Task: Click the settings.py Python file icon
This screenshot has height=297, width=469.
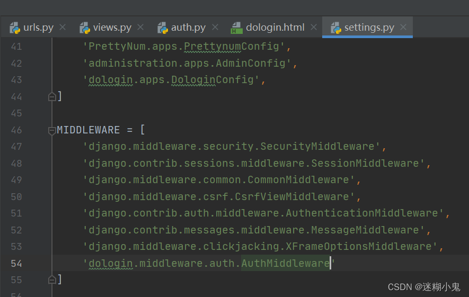Action: click(x=336, y=28)
